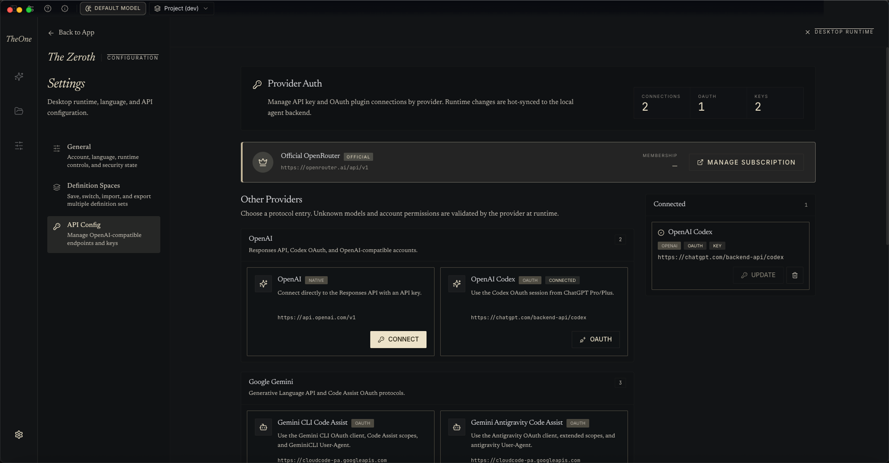Click the CONFIGURATION label beside The Zeroth

(x=133, y=58)
